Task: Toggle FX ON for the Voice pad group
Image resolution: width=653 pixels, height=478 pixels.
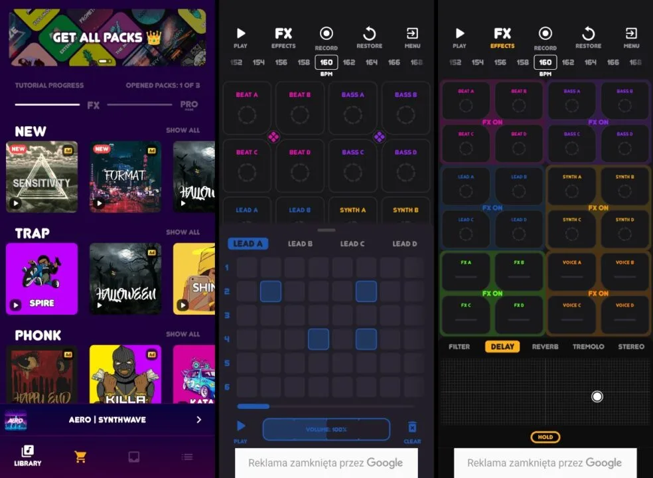Action: click(599, 293)
